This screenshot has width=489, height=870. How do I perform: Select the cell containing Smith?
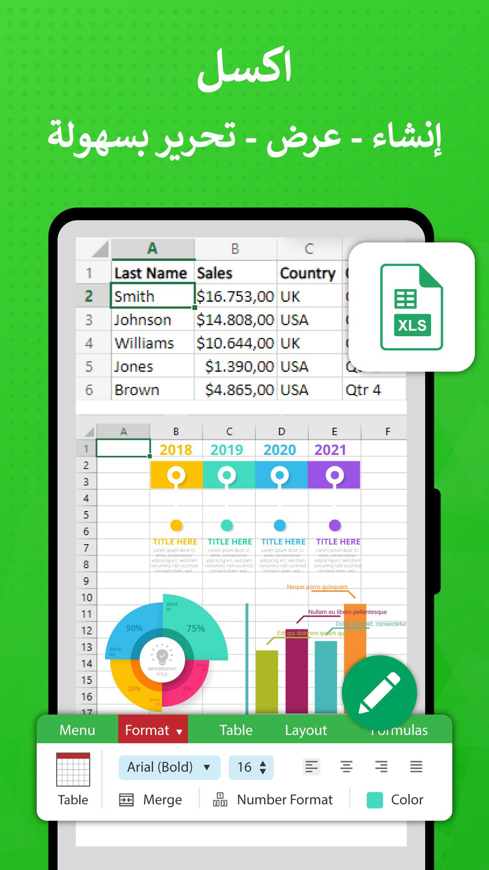coord(153,296)
